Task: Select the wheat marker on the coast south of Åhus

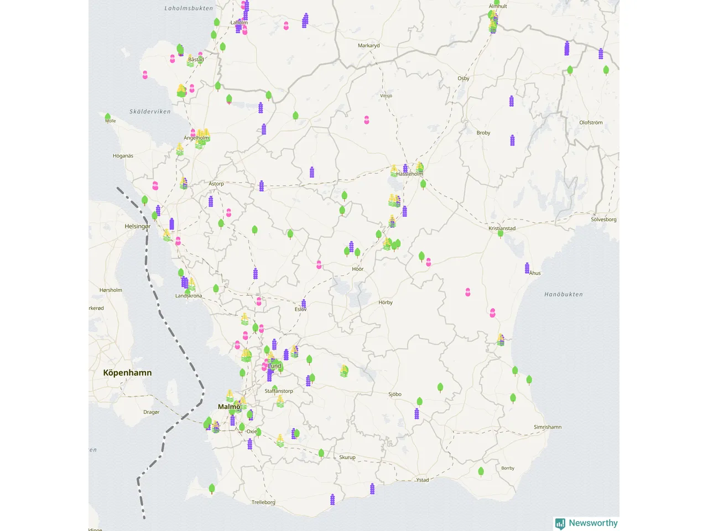Action: click(x=501, y=340)
